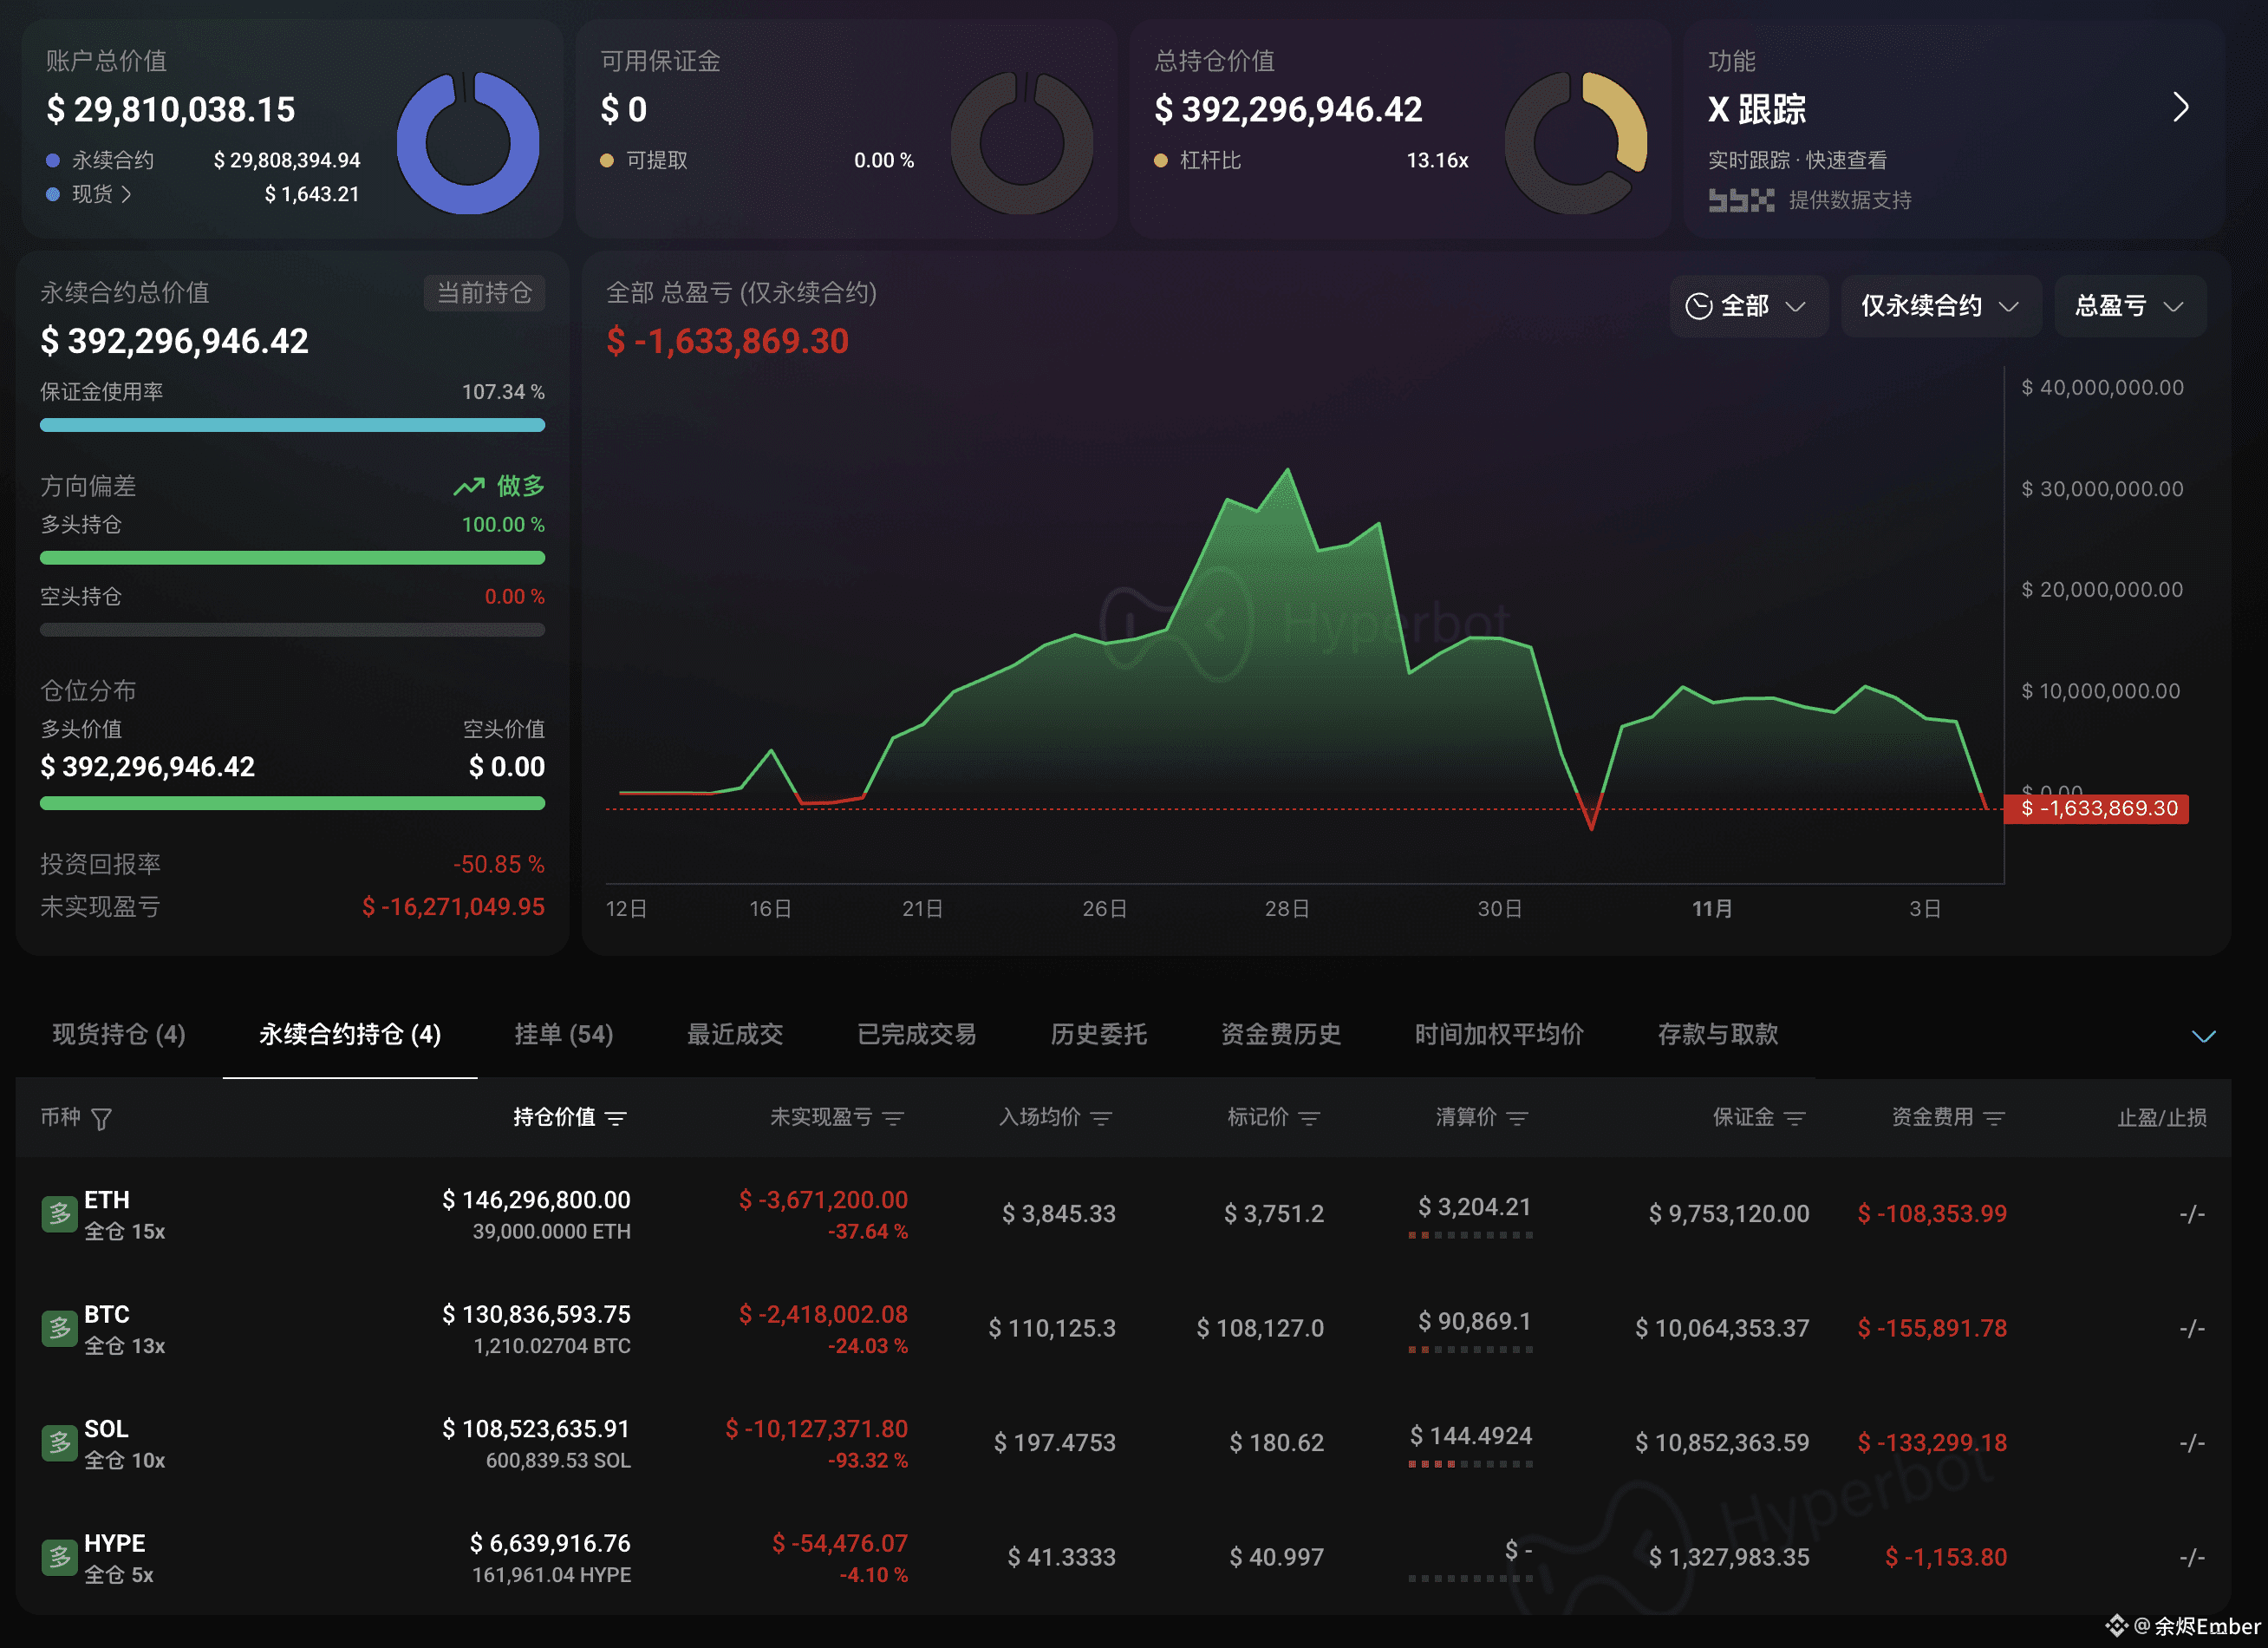Click the 当前持仓 button
The image size is (2268, 1648).
pyautogui.click(x=484, y=292)
